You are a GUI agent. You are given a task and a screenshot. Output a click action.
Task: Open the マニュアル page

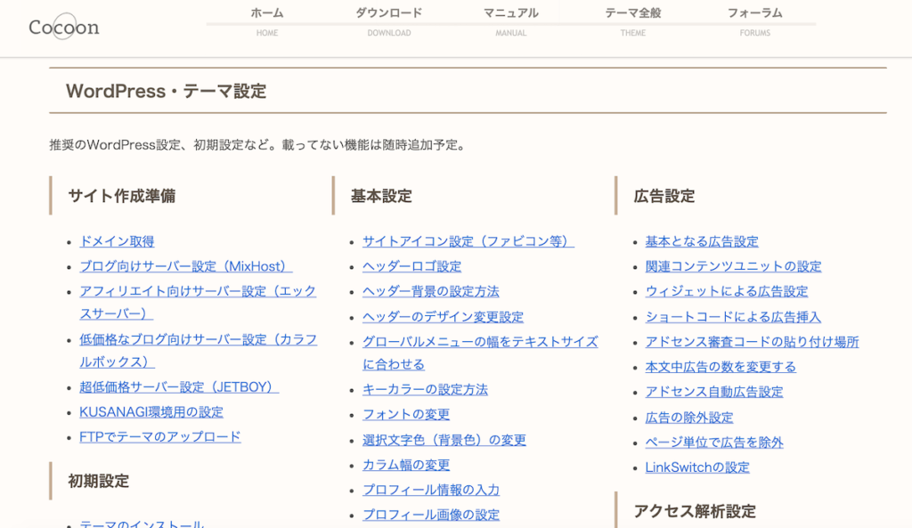pos(510,12)
